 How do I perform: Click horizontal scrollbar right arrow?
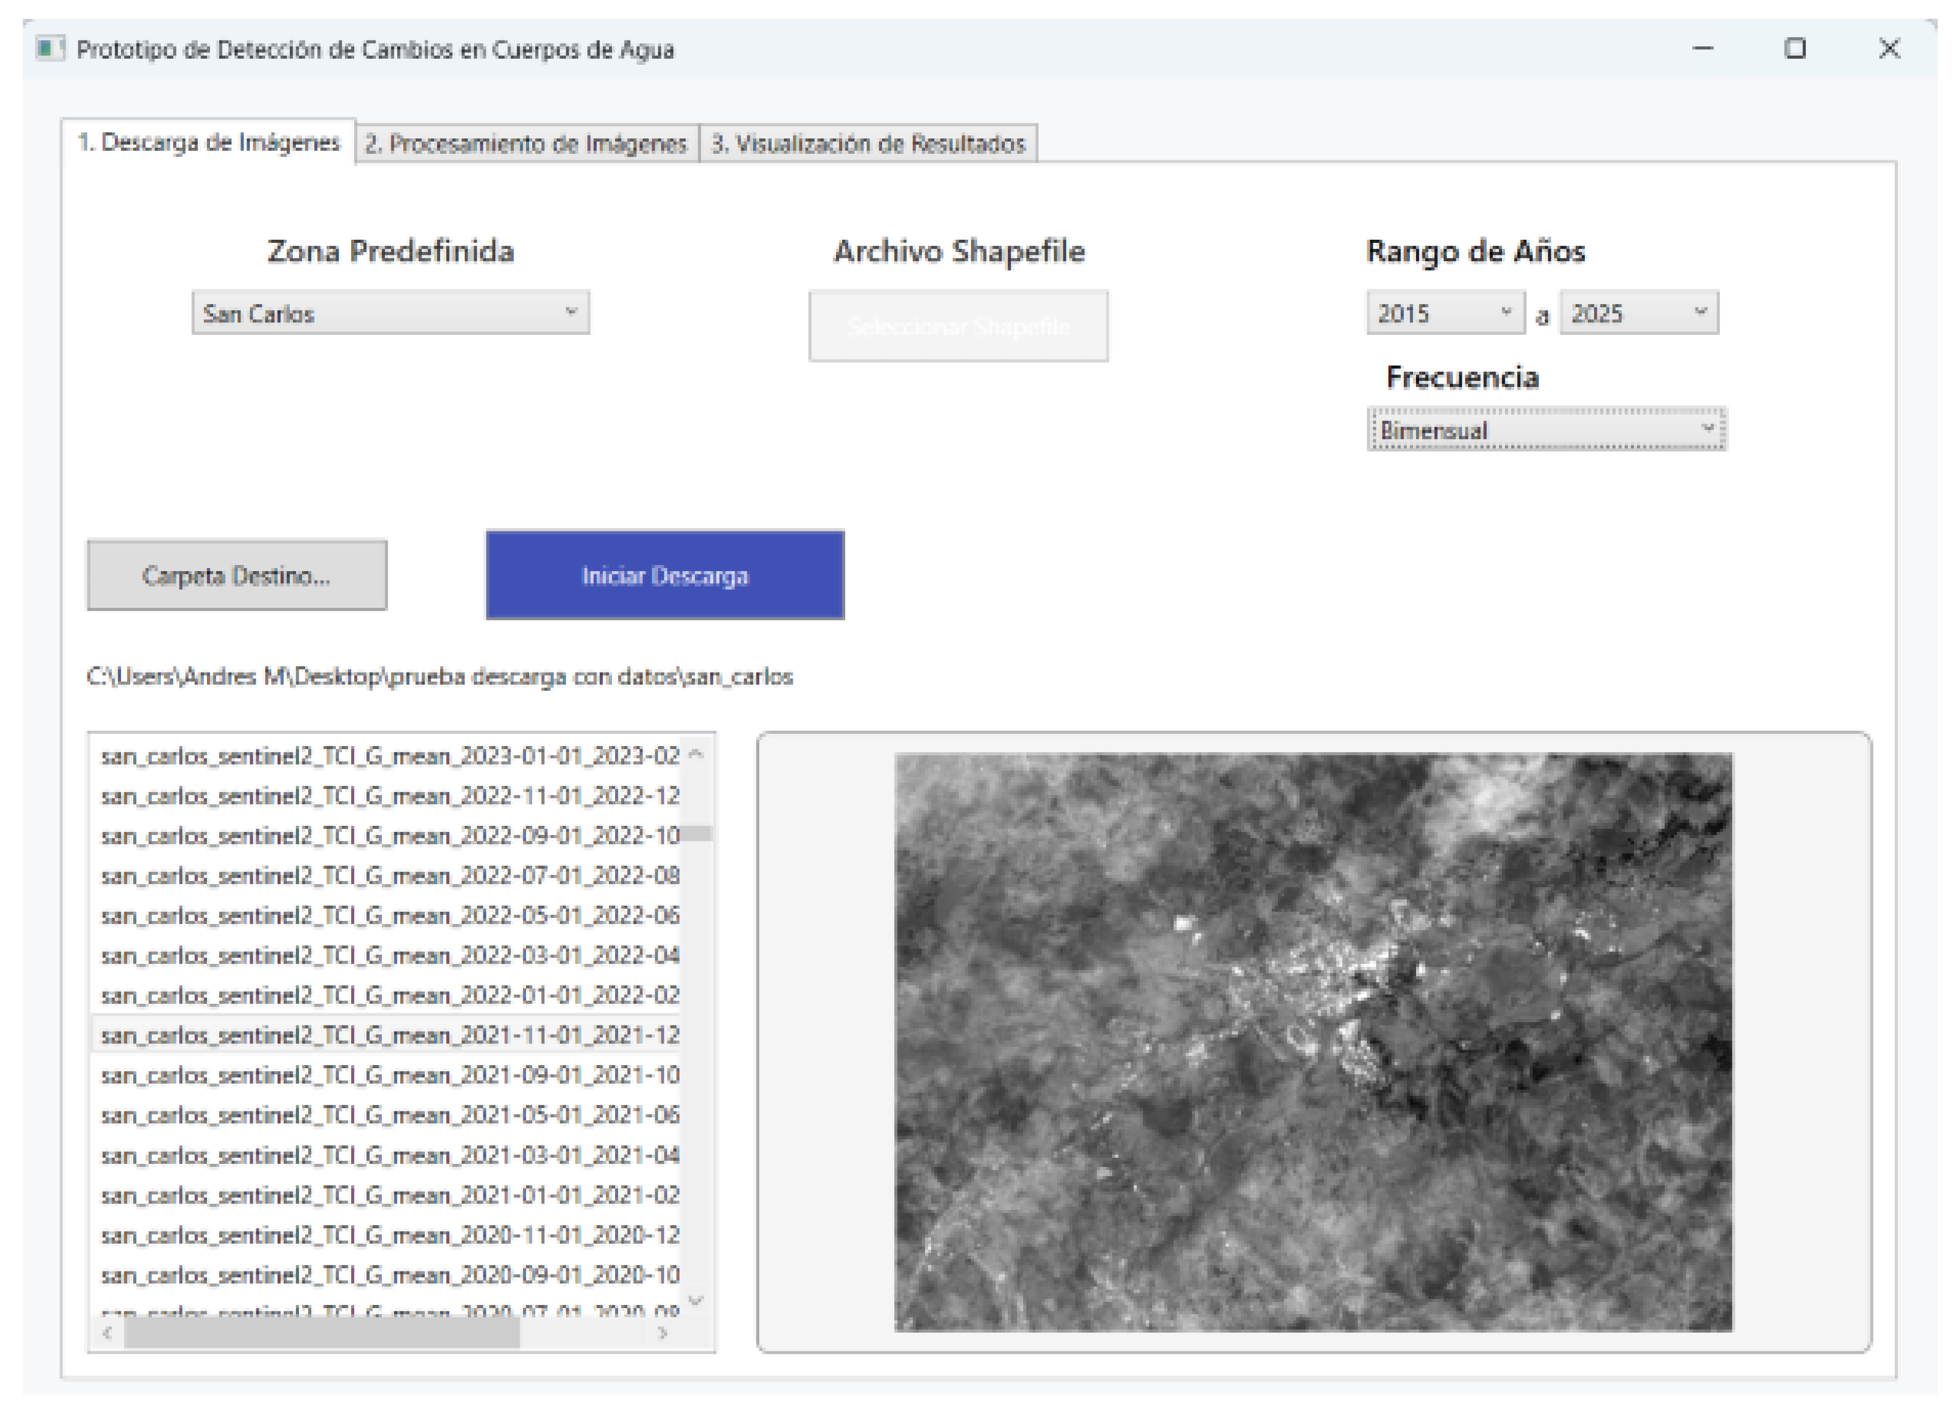(662, 1333)
